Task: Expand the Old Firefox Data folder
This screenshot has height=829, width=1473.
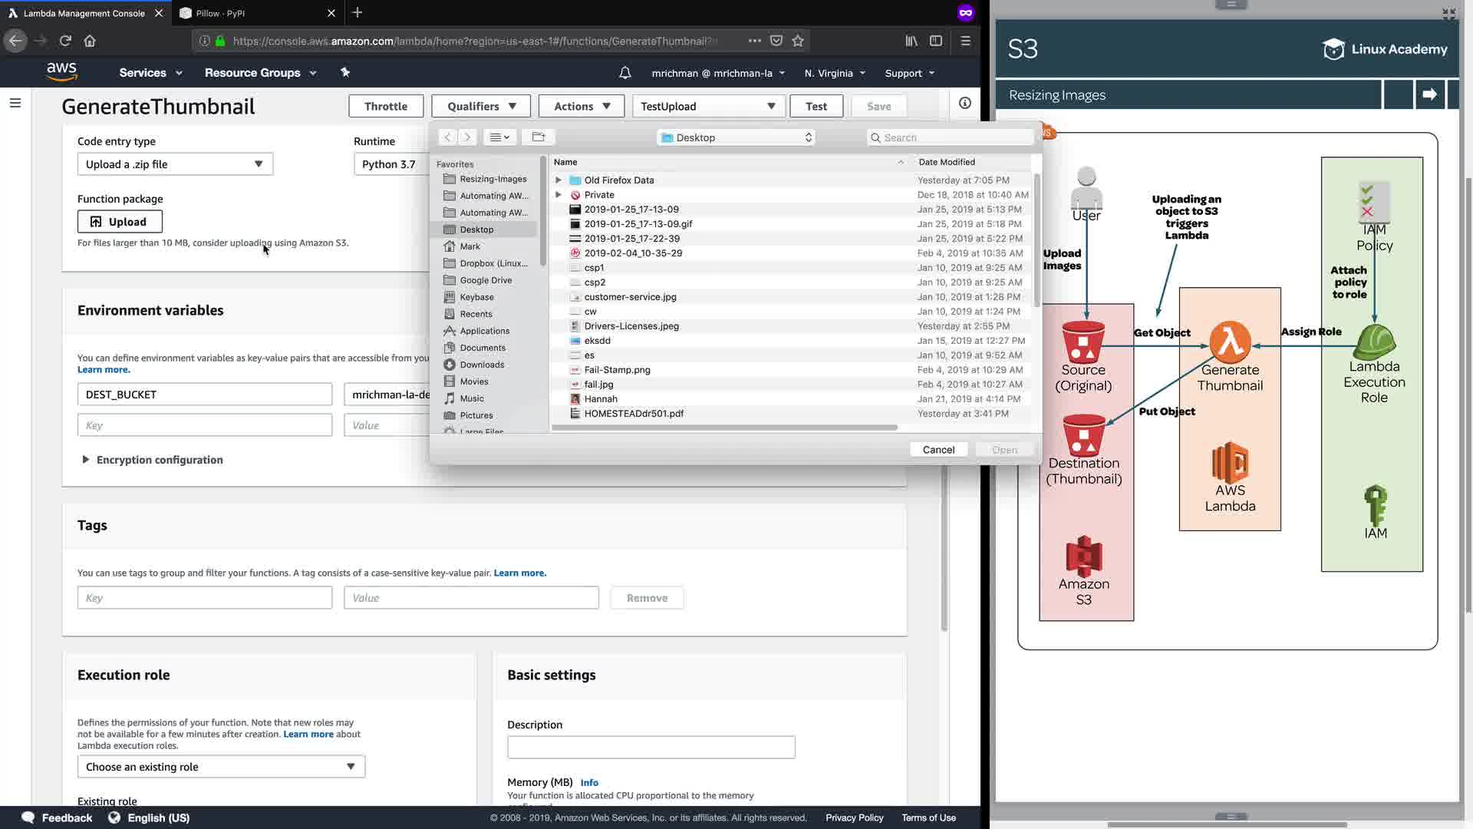Action: [x=559, y=180]
